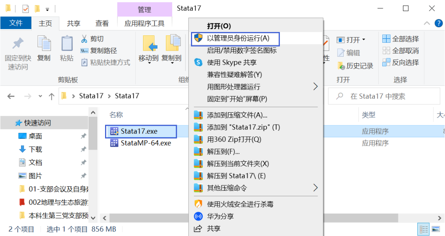
Task: Click Open with 360 Zip
Action: tap(256, 139)
